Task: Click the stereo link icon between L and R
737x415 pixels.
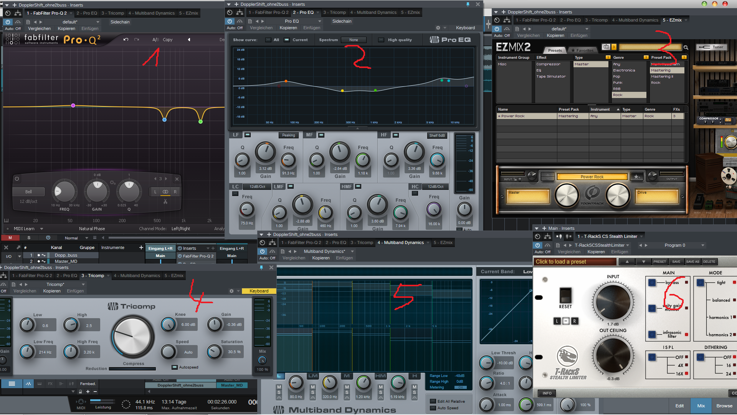Action: (165, 192)
